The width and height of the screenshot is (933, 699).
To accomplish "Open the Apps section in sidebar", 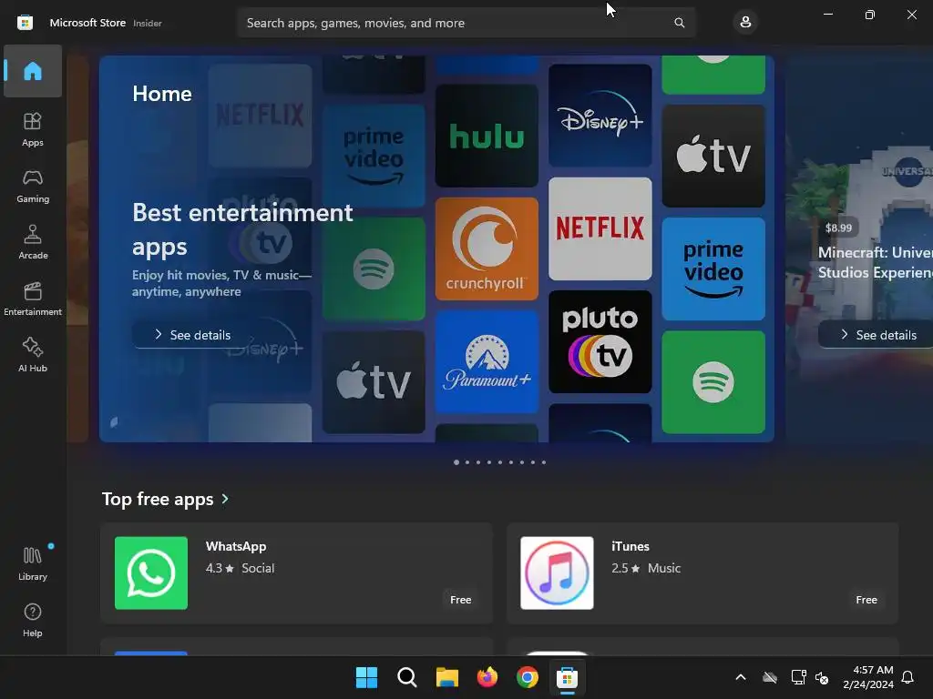I will click(x=33, y=129).
